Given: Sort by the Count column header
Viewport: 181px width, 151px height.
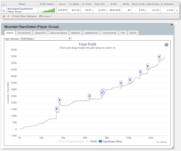Looking at the screenshot, I should point(62,4).
